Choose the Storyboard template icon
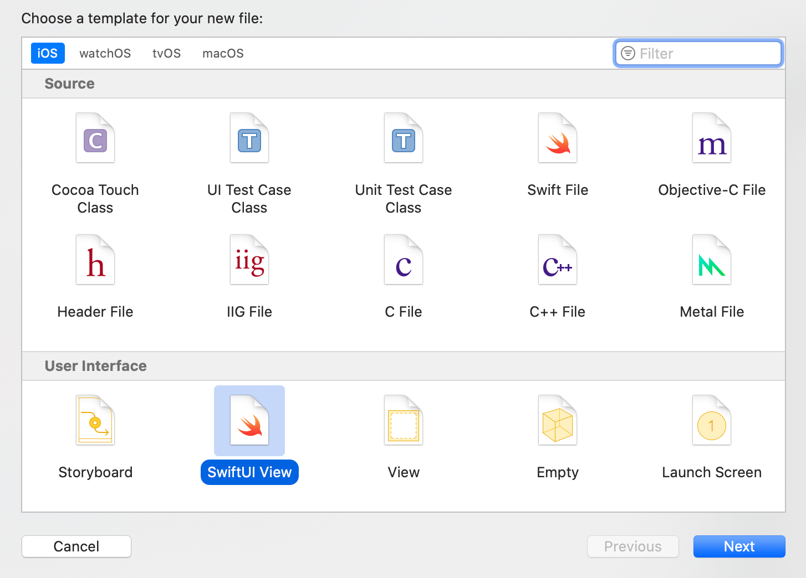This screenshot has width=806, height=578. click(95, 421)
